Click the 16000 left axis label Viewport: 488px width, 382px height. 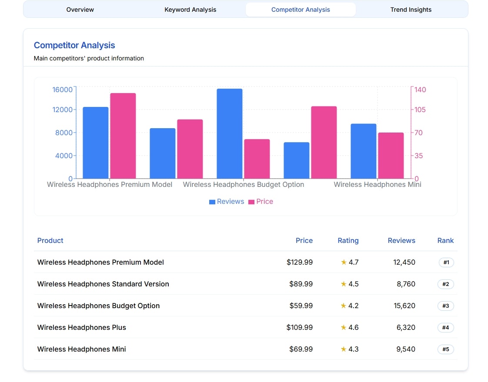[x=62, y=90]
